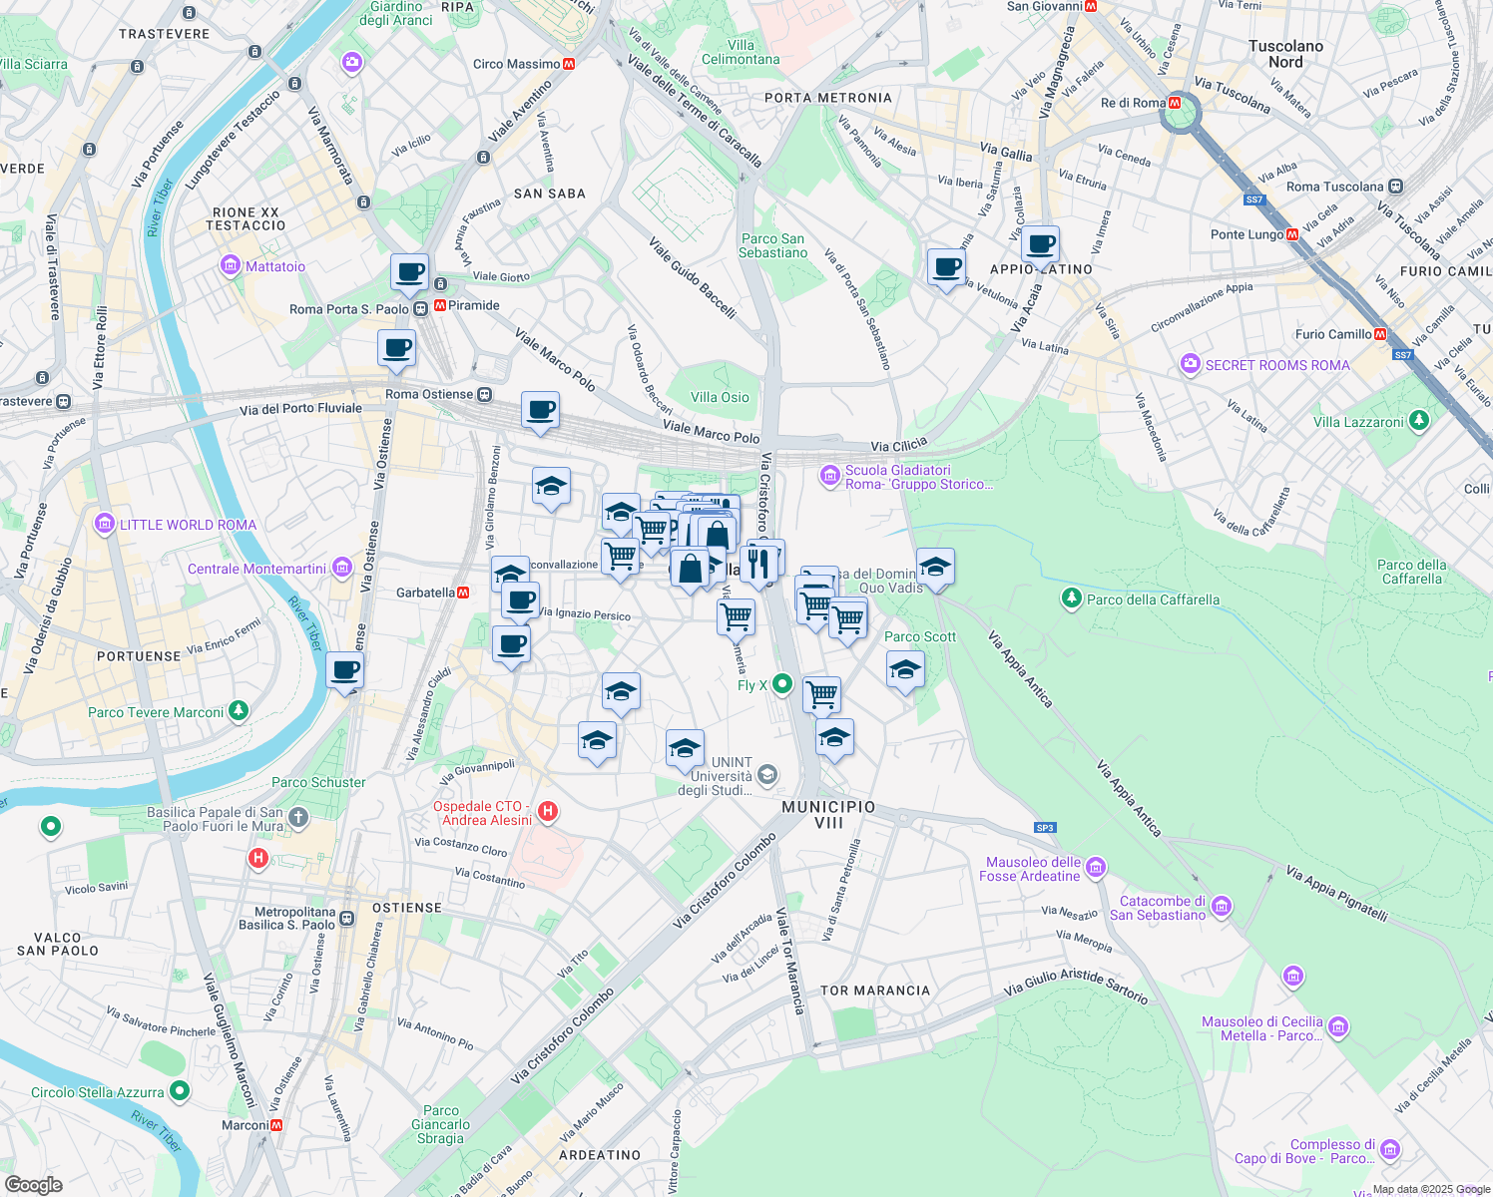This screenshot has height=1197, width=1493.
Task: Open the Catacombe di San Sebastiano monument marker
Action: [1220, 907]
